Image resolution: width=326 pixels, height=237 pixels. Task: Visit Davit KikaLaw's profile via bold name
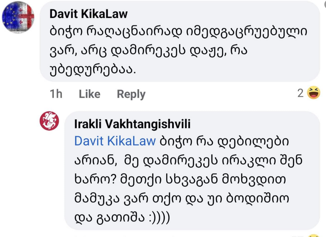(x=89, y=14)
